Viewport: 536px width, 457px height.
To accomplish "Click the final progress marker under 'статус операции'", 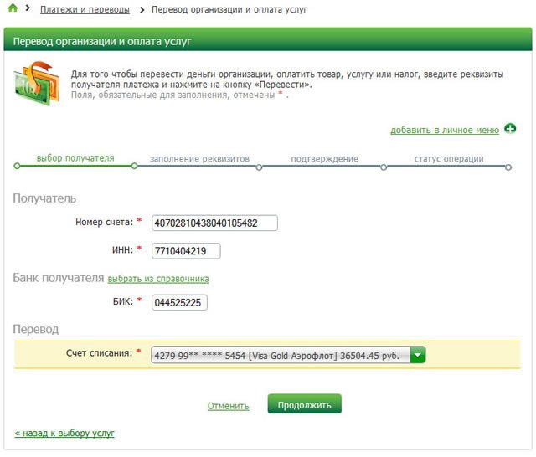I will 508,167.
